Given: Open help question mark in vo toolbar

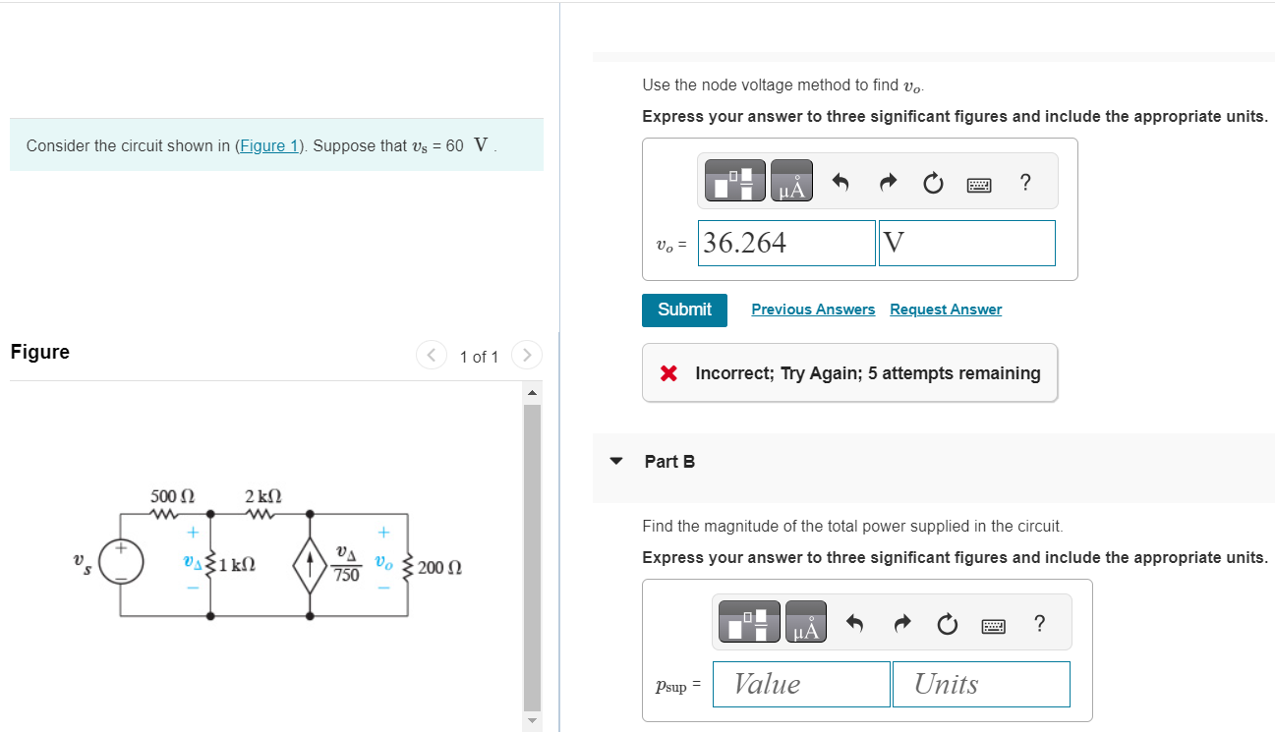Looking at the screenshot, I should pos(1025,182).
